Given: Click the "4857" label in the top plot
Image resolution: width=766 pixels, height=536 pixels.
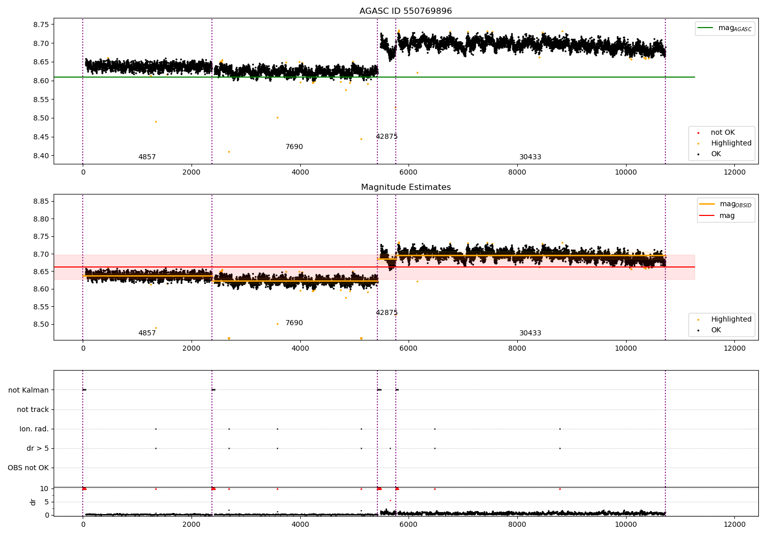Looking at the screenshot, I should click(x=147, y=157).
